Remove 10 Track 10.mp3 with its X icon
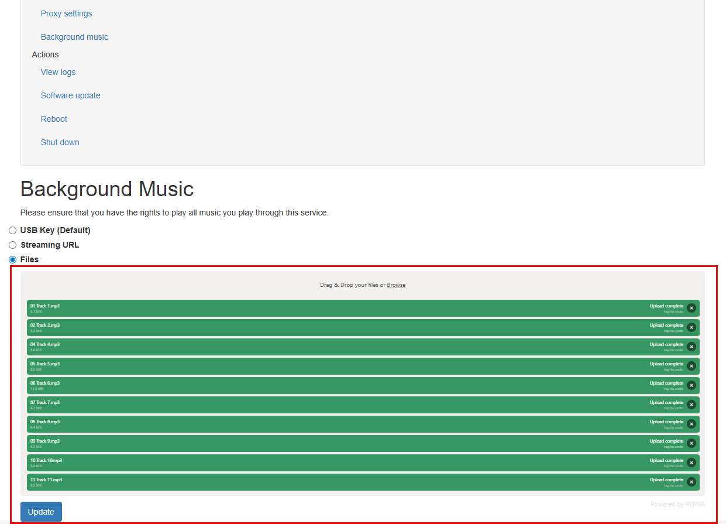Image resolution: width=726 pixels, height=524 pixels. [x=691, y=463]
